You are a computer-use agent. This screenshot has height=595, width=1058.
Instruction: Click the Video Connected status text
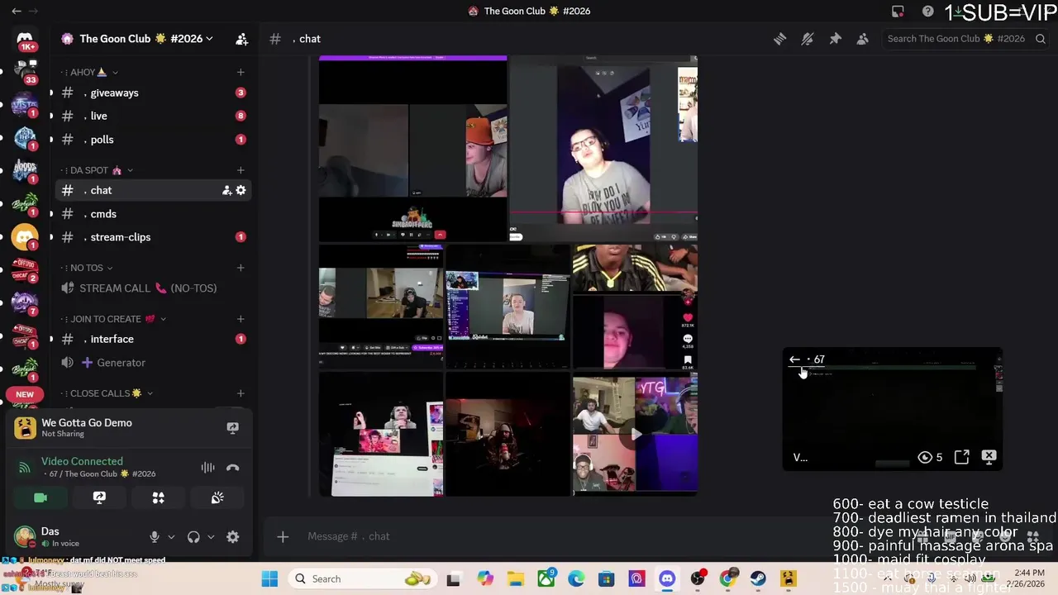tap(82, 461)
